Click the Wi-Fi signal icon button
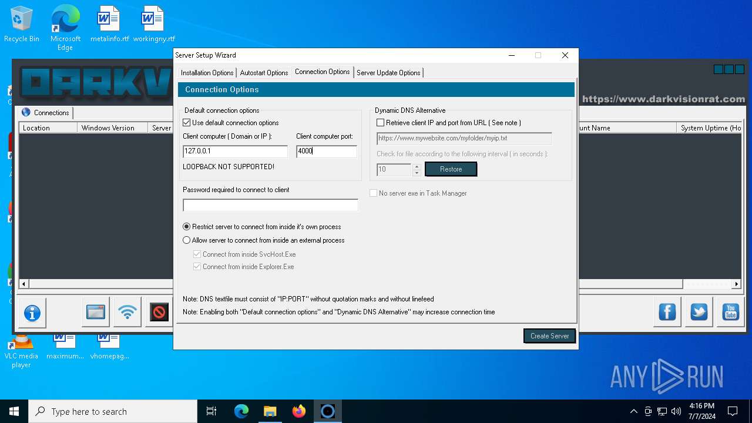Image resolution: width=752 pixels, height=423 pixels. 127,312
